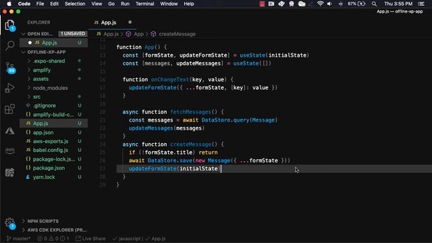Open the Apple menu
This screenshot has height=243, width=432.
[9, 4]
